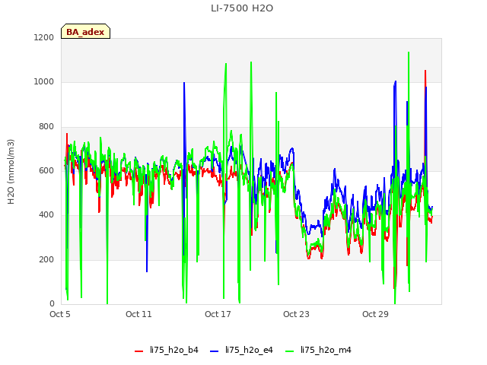Click the Oct 23 x-axis label

(x=296, y=314)
